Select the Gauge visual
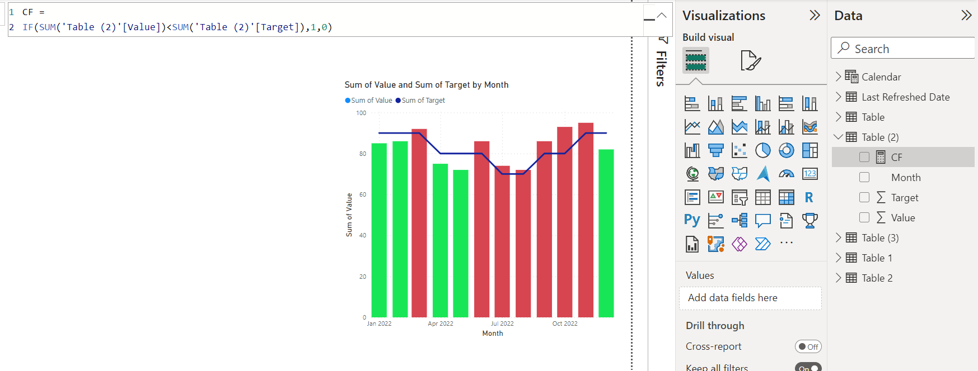The width and height of the screenshot is (978, 371). 787,174
